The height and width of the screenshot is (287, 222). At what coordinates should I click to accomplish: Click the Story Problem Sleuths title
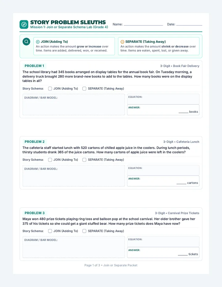(x=68, y=22)
